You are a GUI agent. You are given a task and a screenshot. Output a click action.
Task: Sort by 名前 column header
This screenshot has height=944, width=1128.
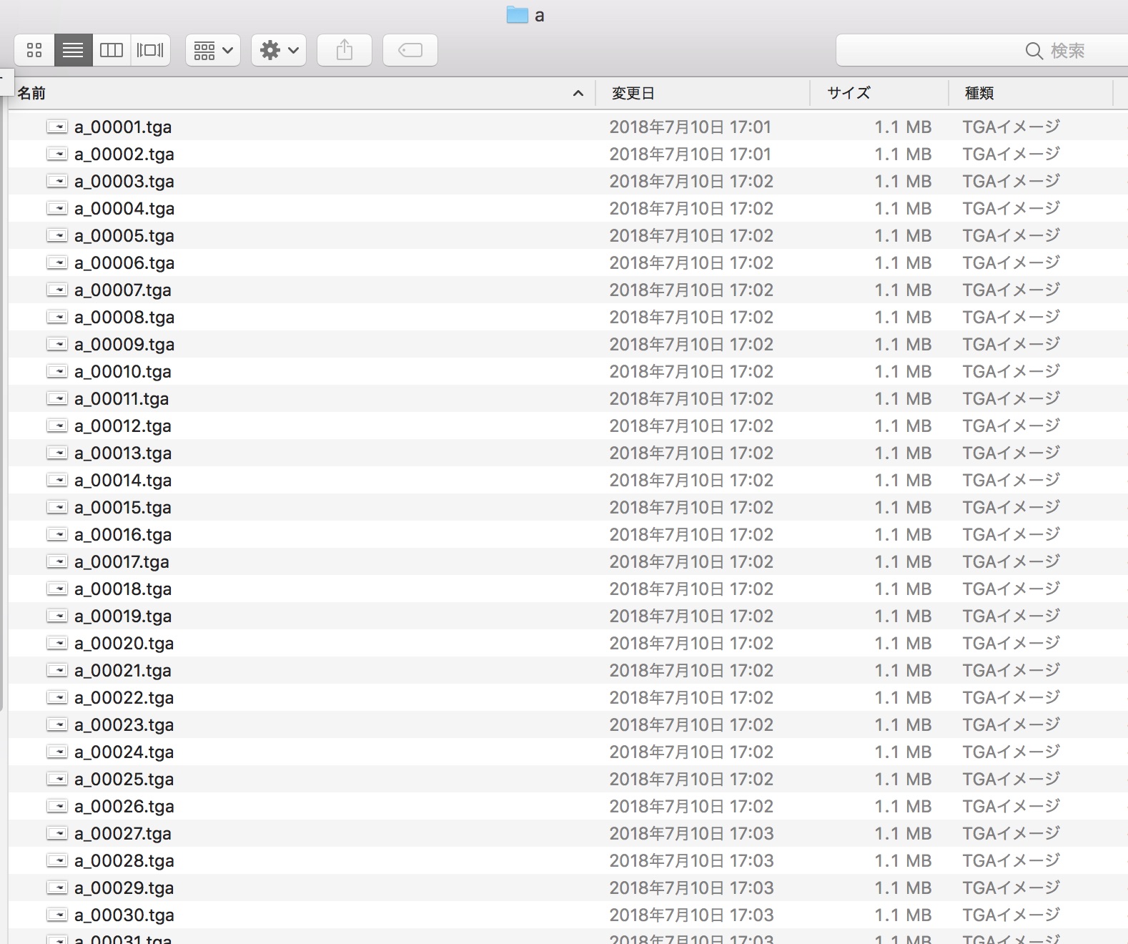coord(300,93)
